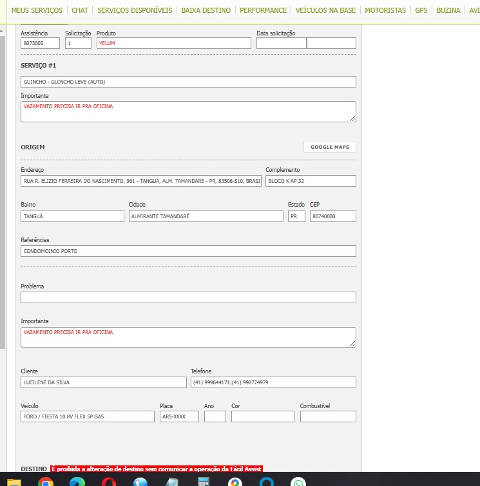This screenshot has height=486, width=480.
Task: Click the GOOGLE MAPS button
Action: (x=330, y=147)
